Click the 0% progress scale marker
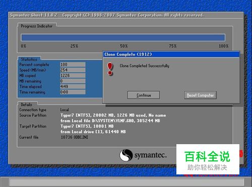The image size is (252, 187). (x=24, y=46)
